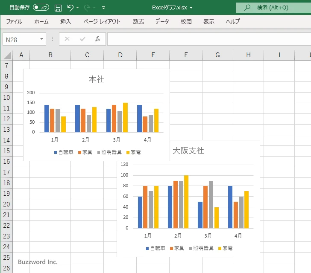Viewport: 311px width, 273px height.
Task: Open the Redo history dropdown arrow
Action: 94,8
